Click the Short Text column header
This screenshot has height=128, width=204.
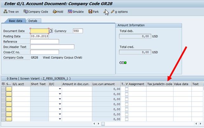click(x=39, y=84)
